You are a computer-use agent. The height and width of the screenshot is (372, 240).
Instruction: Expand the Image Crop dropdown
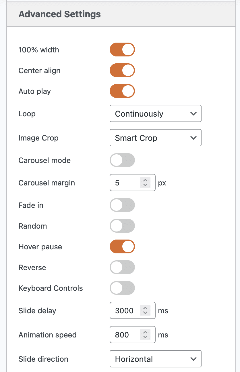coord(155,138)
